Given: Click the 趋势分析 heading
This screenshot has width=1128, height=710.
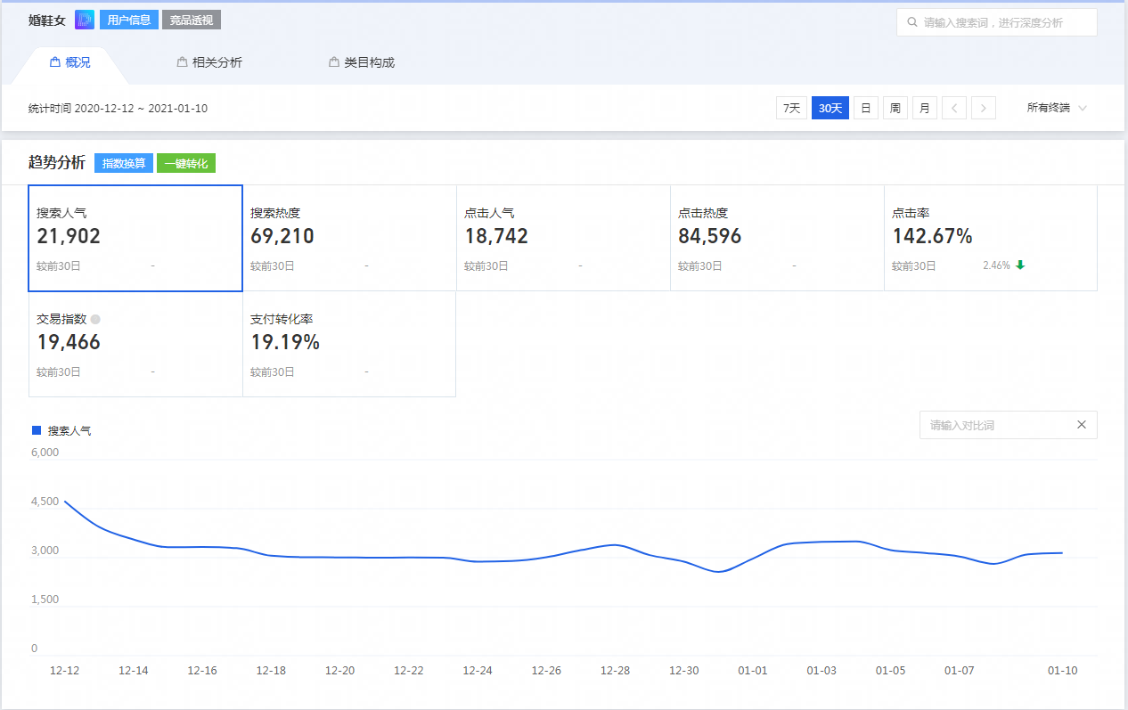Looking at the screenshot, I should 57,163.
